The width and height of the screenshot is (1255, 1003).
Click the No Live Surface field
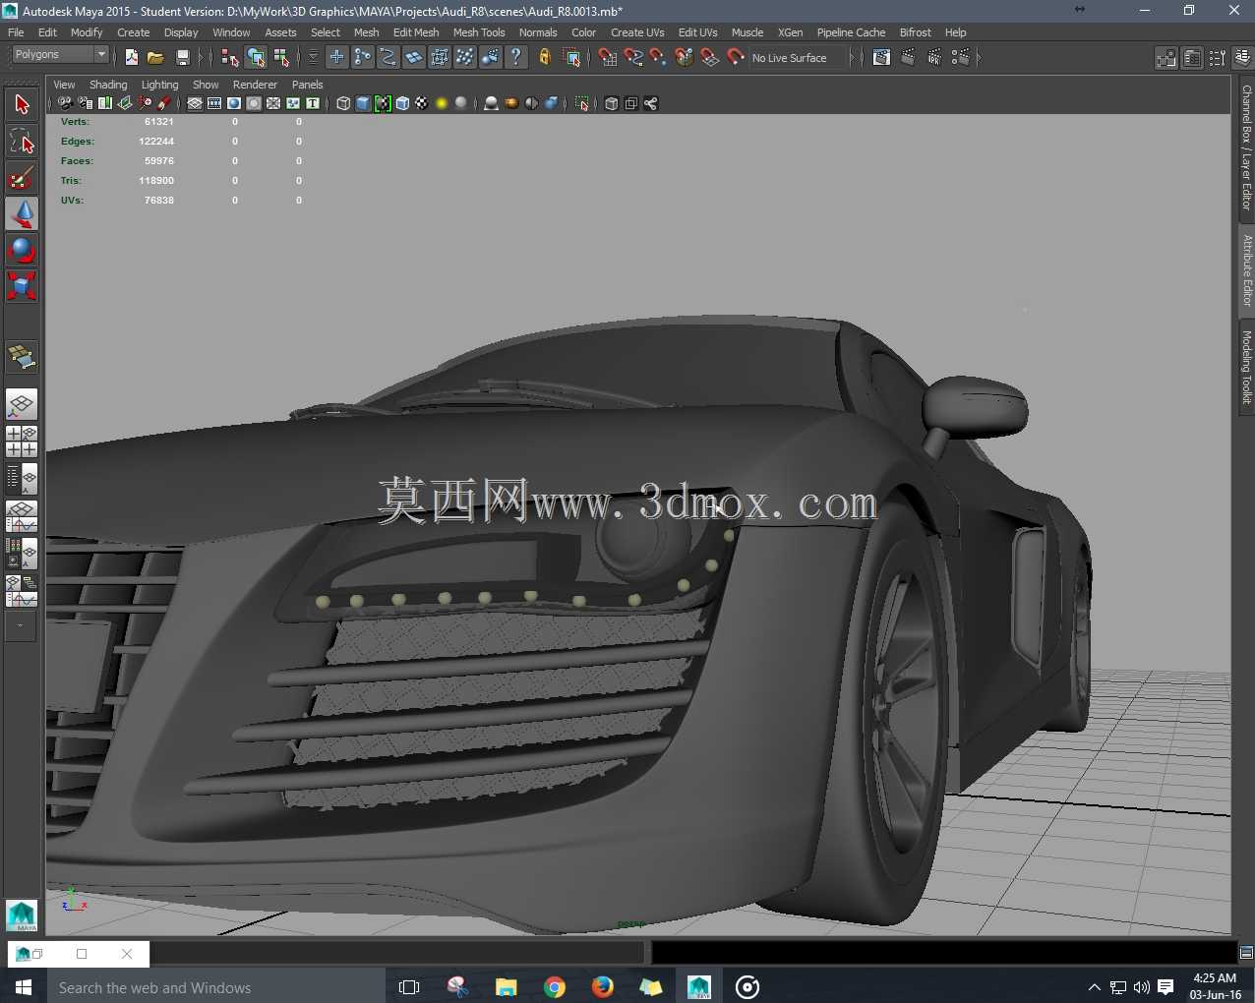point(798,58)
